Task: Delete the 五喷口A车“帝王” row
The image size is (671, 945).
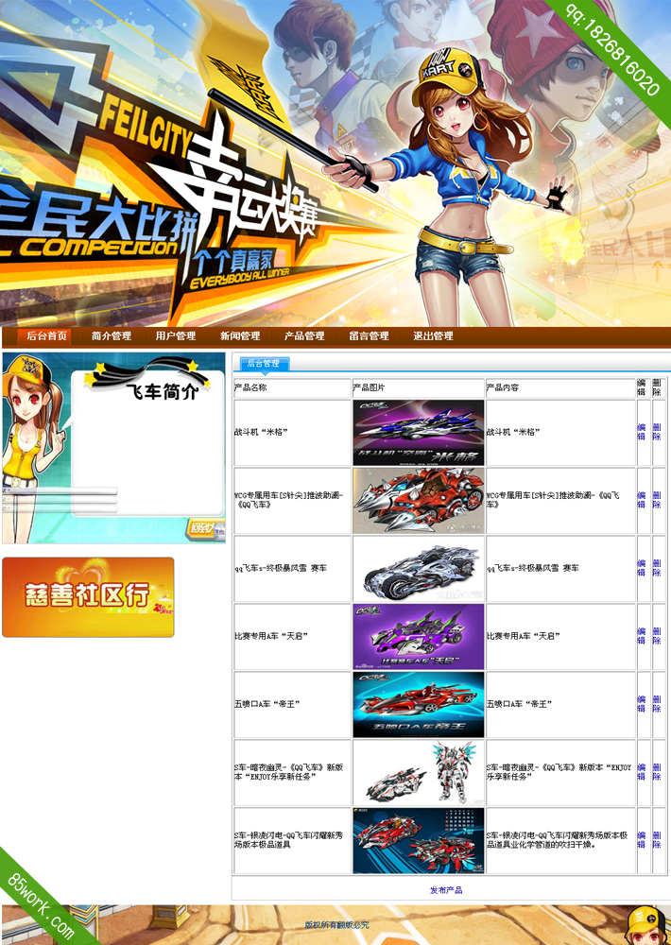Action: click(x=657, y=704)
